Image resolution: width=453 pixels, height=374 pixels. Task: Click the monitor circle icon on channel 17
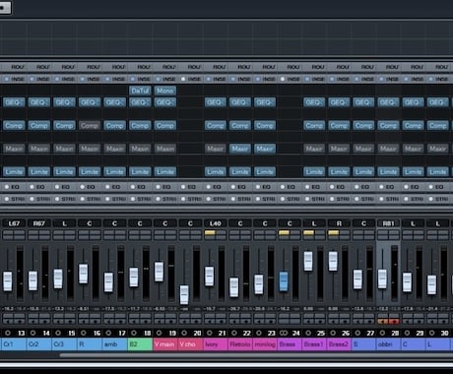(x=108, y=333)
